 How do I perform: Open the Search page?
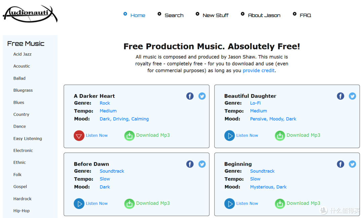[174, 15]
